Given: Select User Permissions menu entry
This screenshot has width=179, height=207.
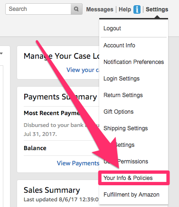Looking at the screenshot, I should coord(126,162).
